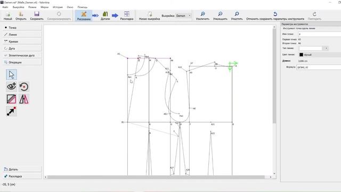
Task: Create Новая выкройка pattern piece
Action: coord(149,16)
